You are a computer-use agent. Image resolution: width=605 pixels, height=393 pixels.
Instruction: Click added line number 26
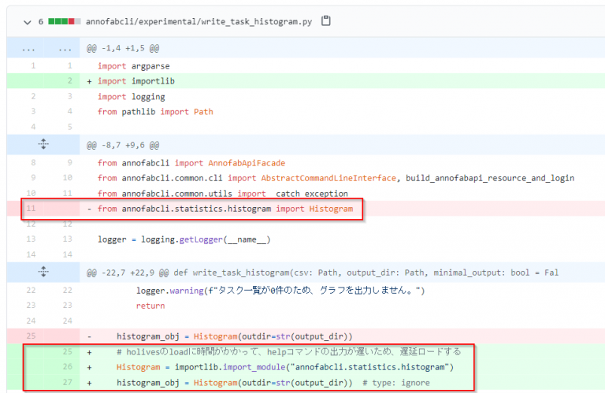pyautogui.click(x=67, y=367)
